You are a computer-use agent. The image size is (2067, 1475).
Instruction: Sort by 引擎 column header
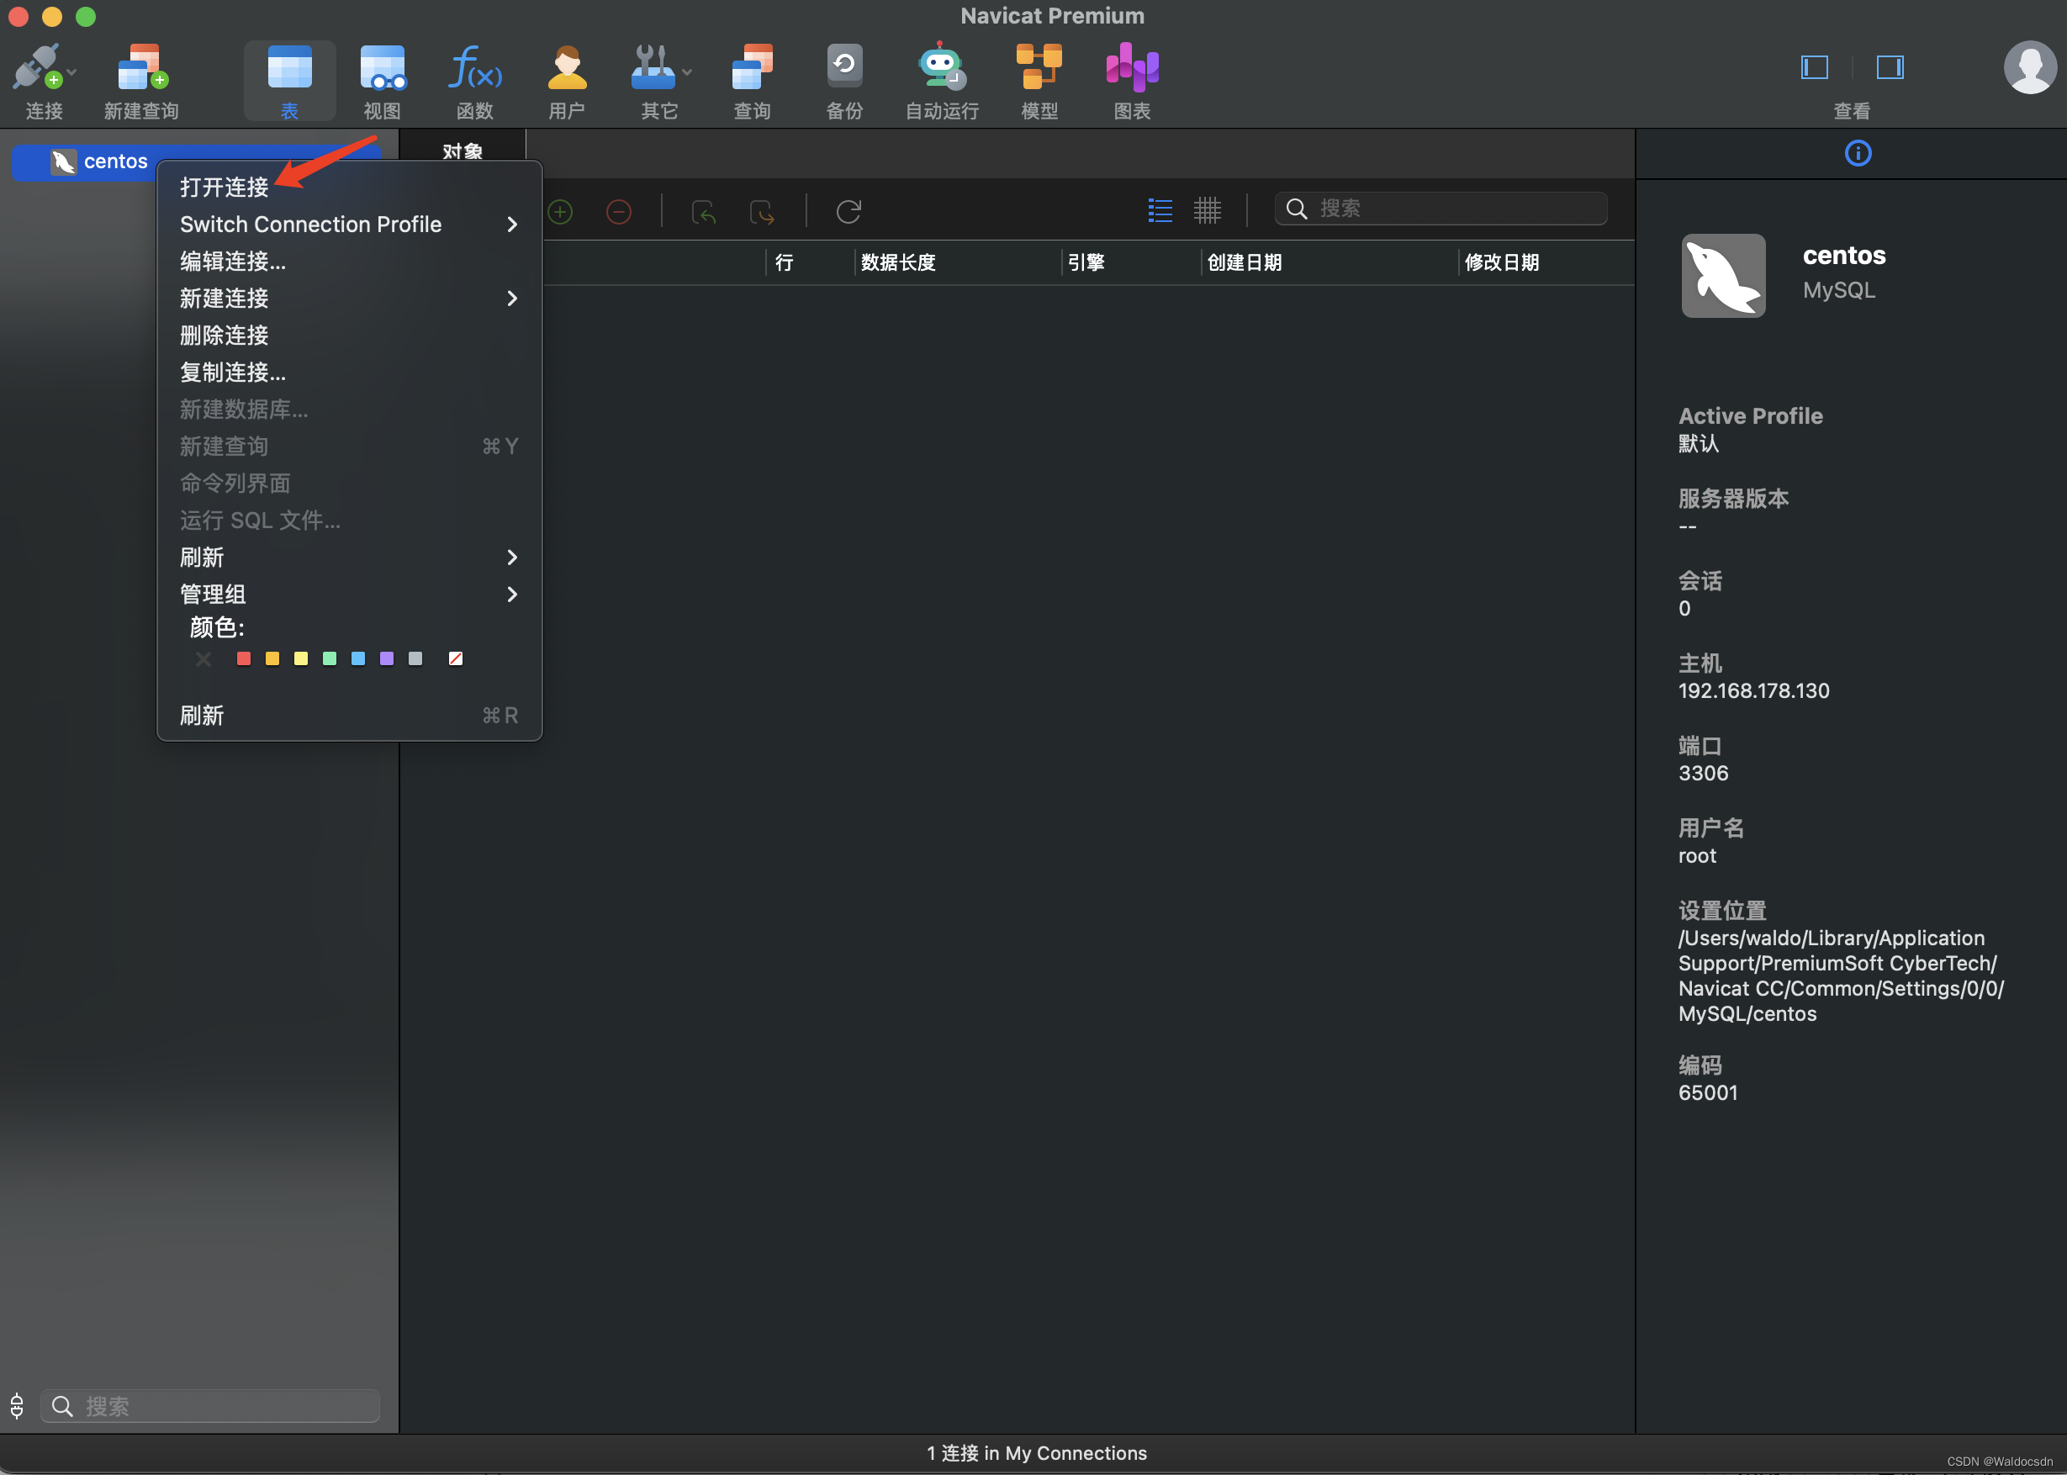pos(1086,262)
